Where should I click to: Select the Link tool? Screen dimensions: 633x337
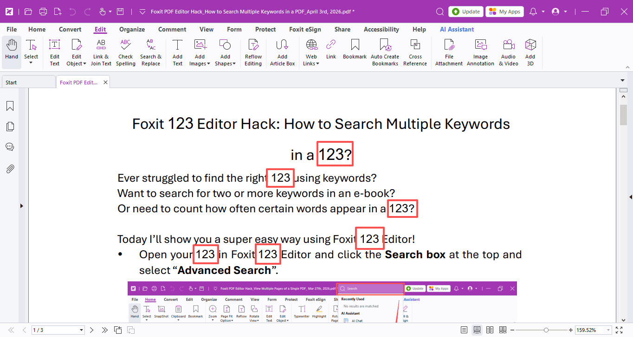[331, 49]
